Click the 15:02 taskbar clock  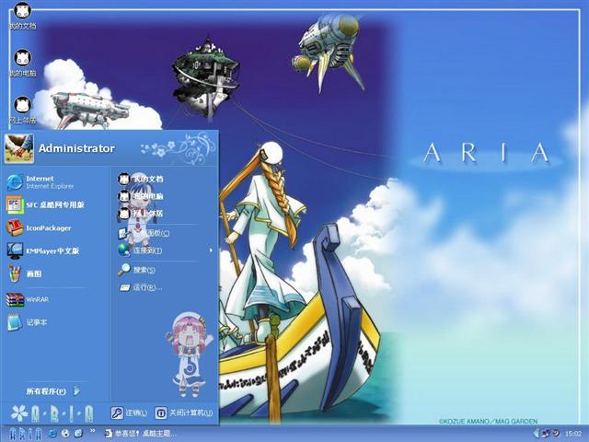click(x=573, y=434)
